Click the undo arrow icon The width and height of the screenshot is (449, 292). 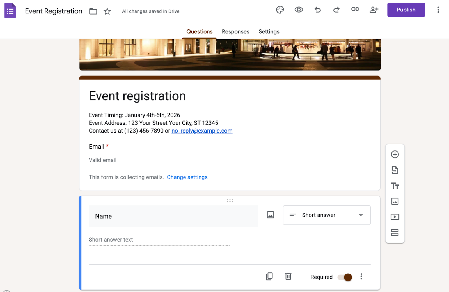click(318, 10)
